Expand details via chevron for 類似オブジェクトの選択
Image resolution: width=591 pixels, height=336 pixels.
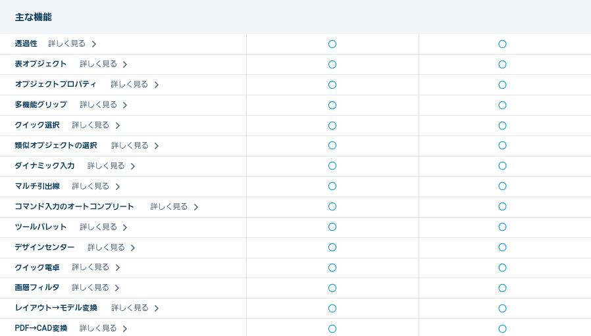(x=157, y=146)
